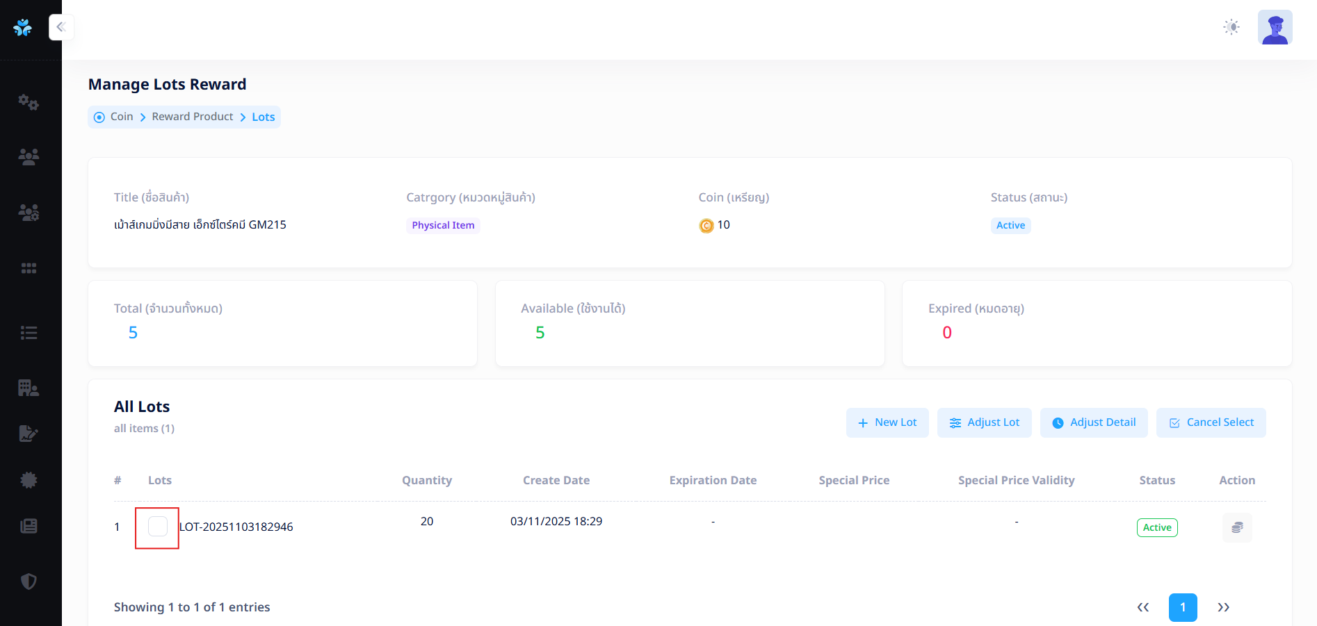
Task: Click the New Lot button
Action: coord(887,422)
